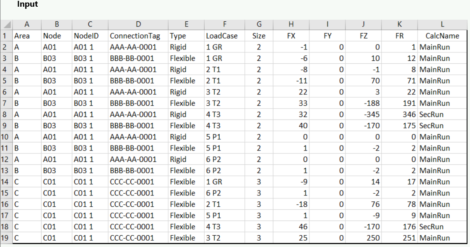Click the ConnectionTag header cell
The image size is (470, 247).
click(138, 36)
